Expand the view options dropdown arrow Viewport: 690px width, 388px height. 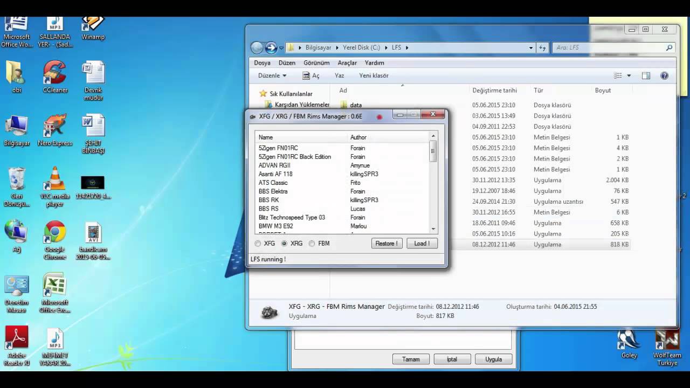tap(629, 76)
